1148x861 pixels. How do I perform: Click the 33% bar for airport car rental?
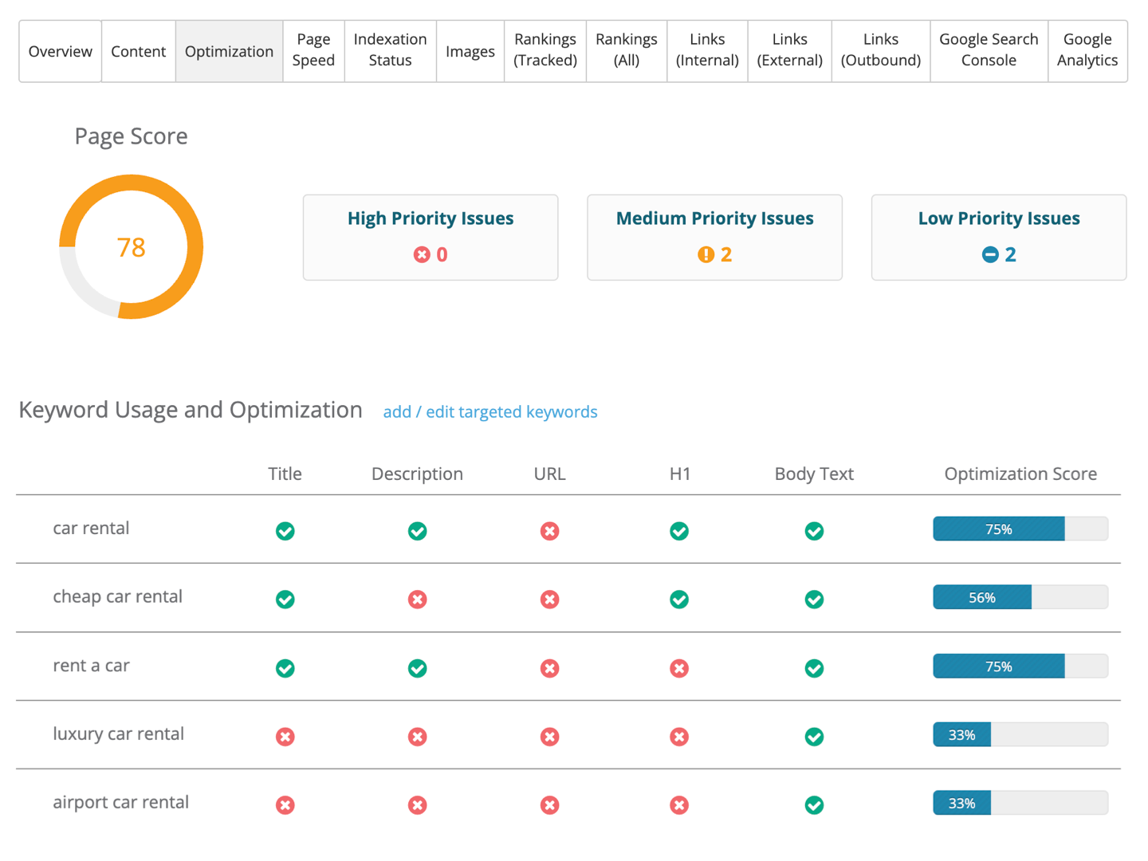coord(1020,803)
